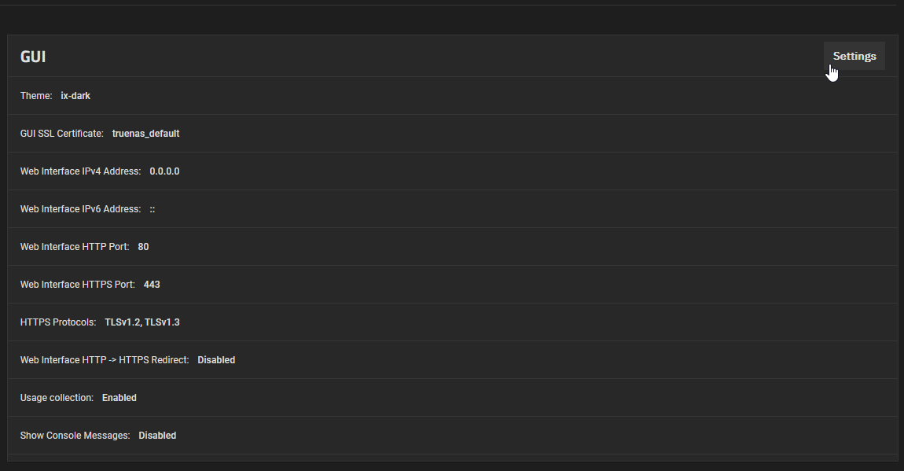Click the HTTP -> HTTPS Redirect Disabled value
This screenshot has width=904, height=471.
[216, 360]
